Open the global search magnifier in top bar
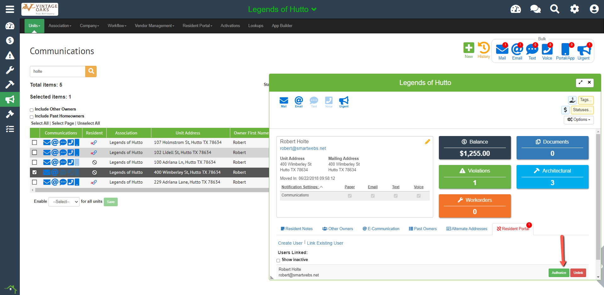The height and width of the screenshot is (295, 604). click(555, 9)
